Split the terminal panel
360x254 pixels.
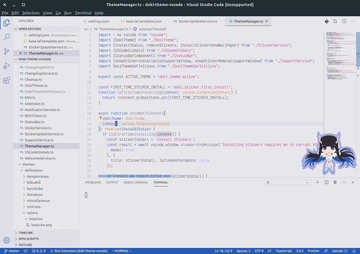326,182
